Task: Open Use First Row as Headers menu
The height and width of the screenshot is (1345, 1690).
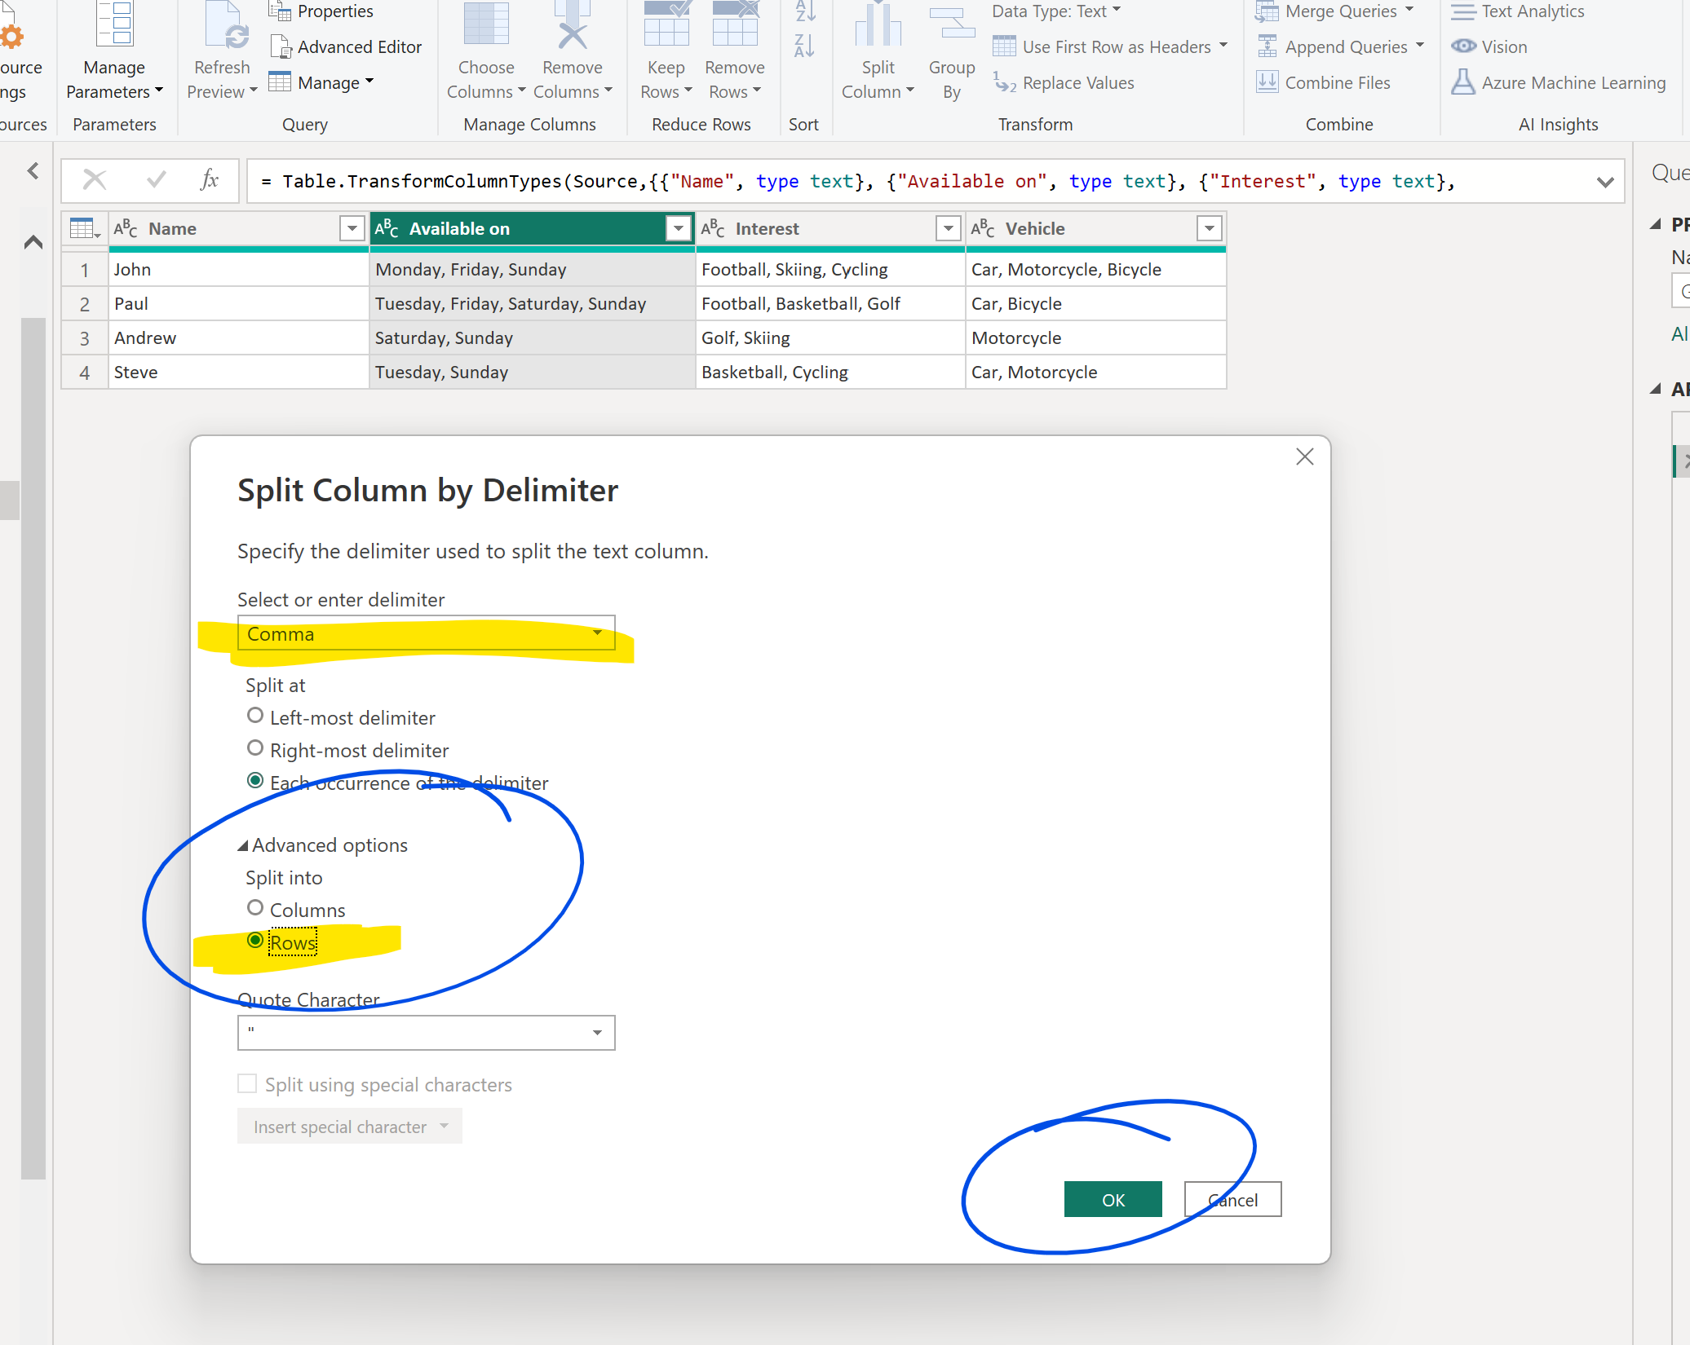Action: 1110,47
